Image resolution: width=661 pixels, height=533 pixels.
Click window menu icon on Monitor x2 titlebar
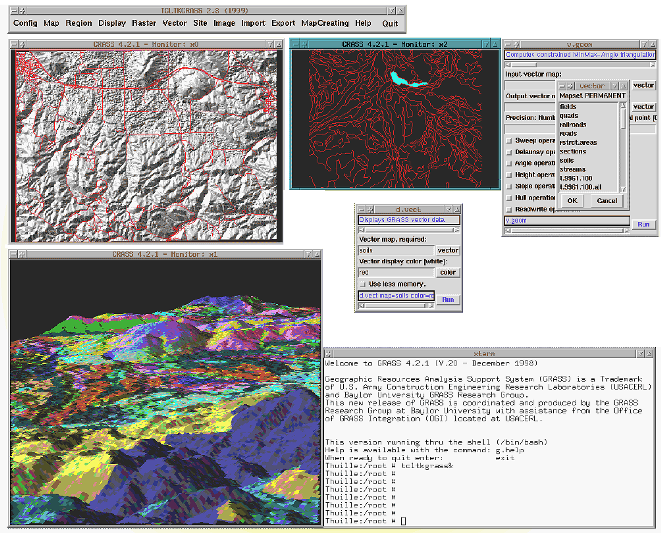pyautogui.click(x=296, y=44)
